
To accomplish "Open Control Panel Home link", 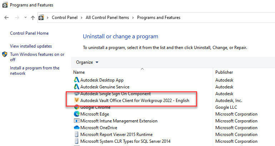I will (x=29, y=33).
